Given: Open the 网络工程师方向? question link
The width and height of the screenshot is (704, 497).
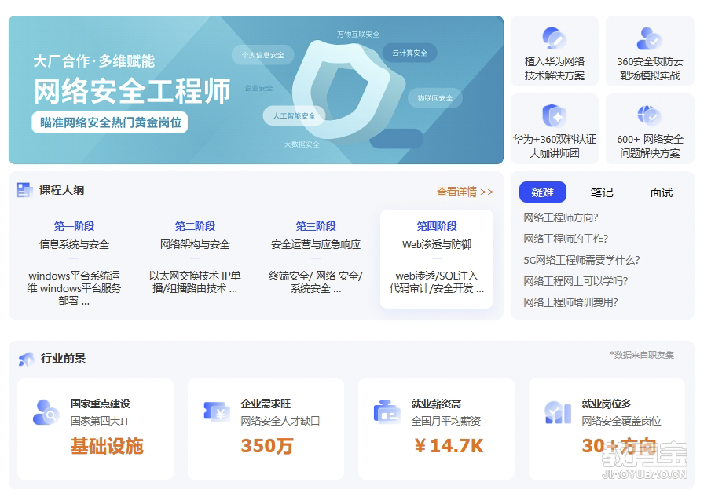Looking at the screenshot, I should coord(561,217).
